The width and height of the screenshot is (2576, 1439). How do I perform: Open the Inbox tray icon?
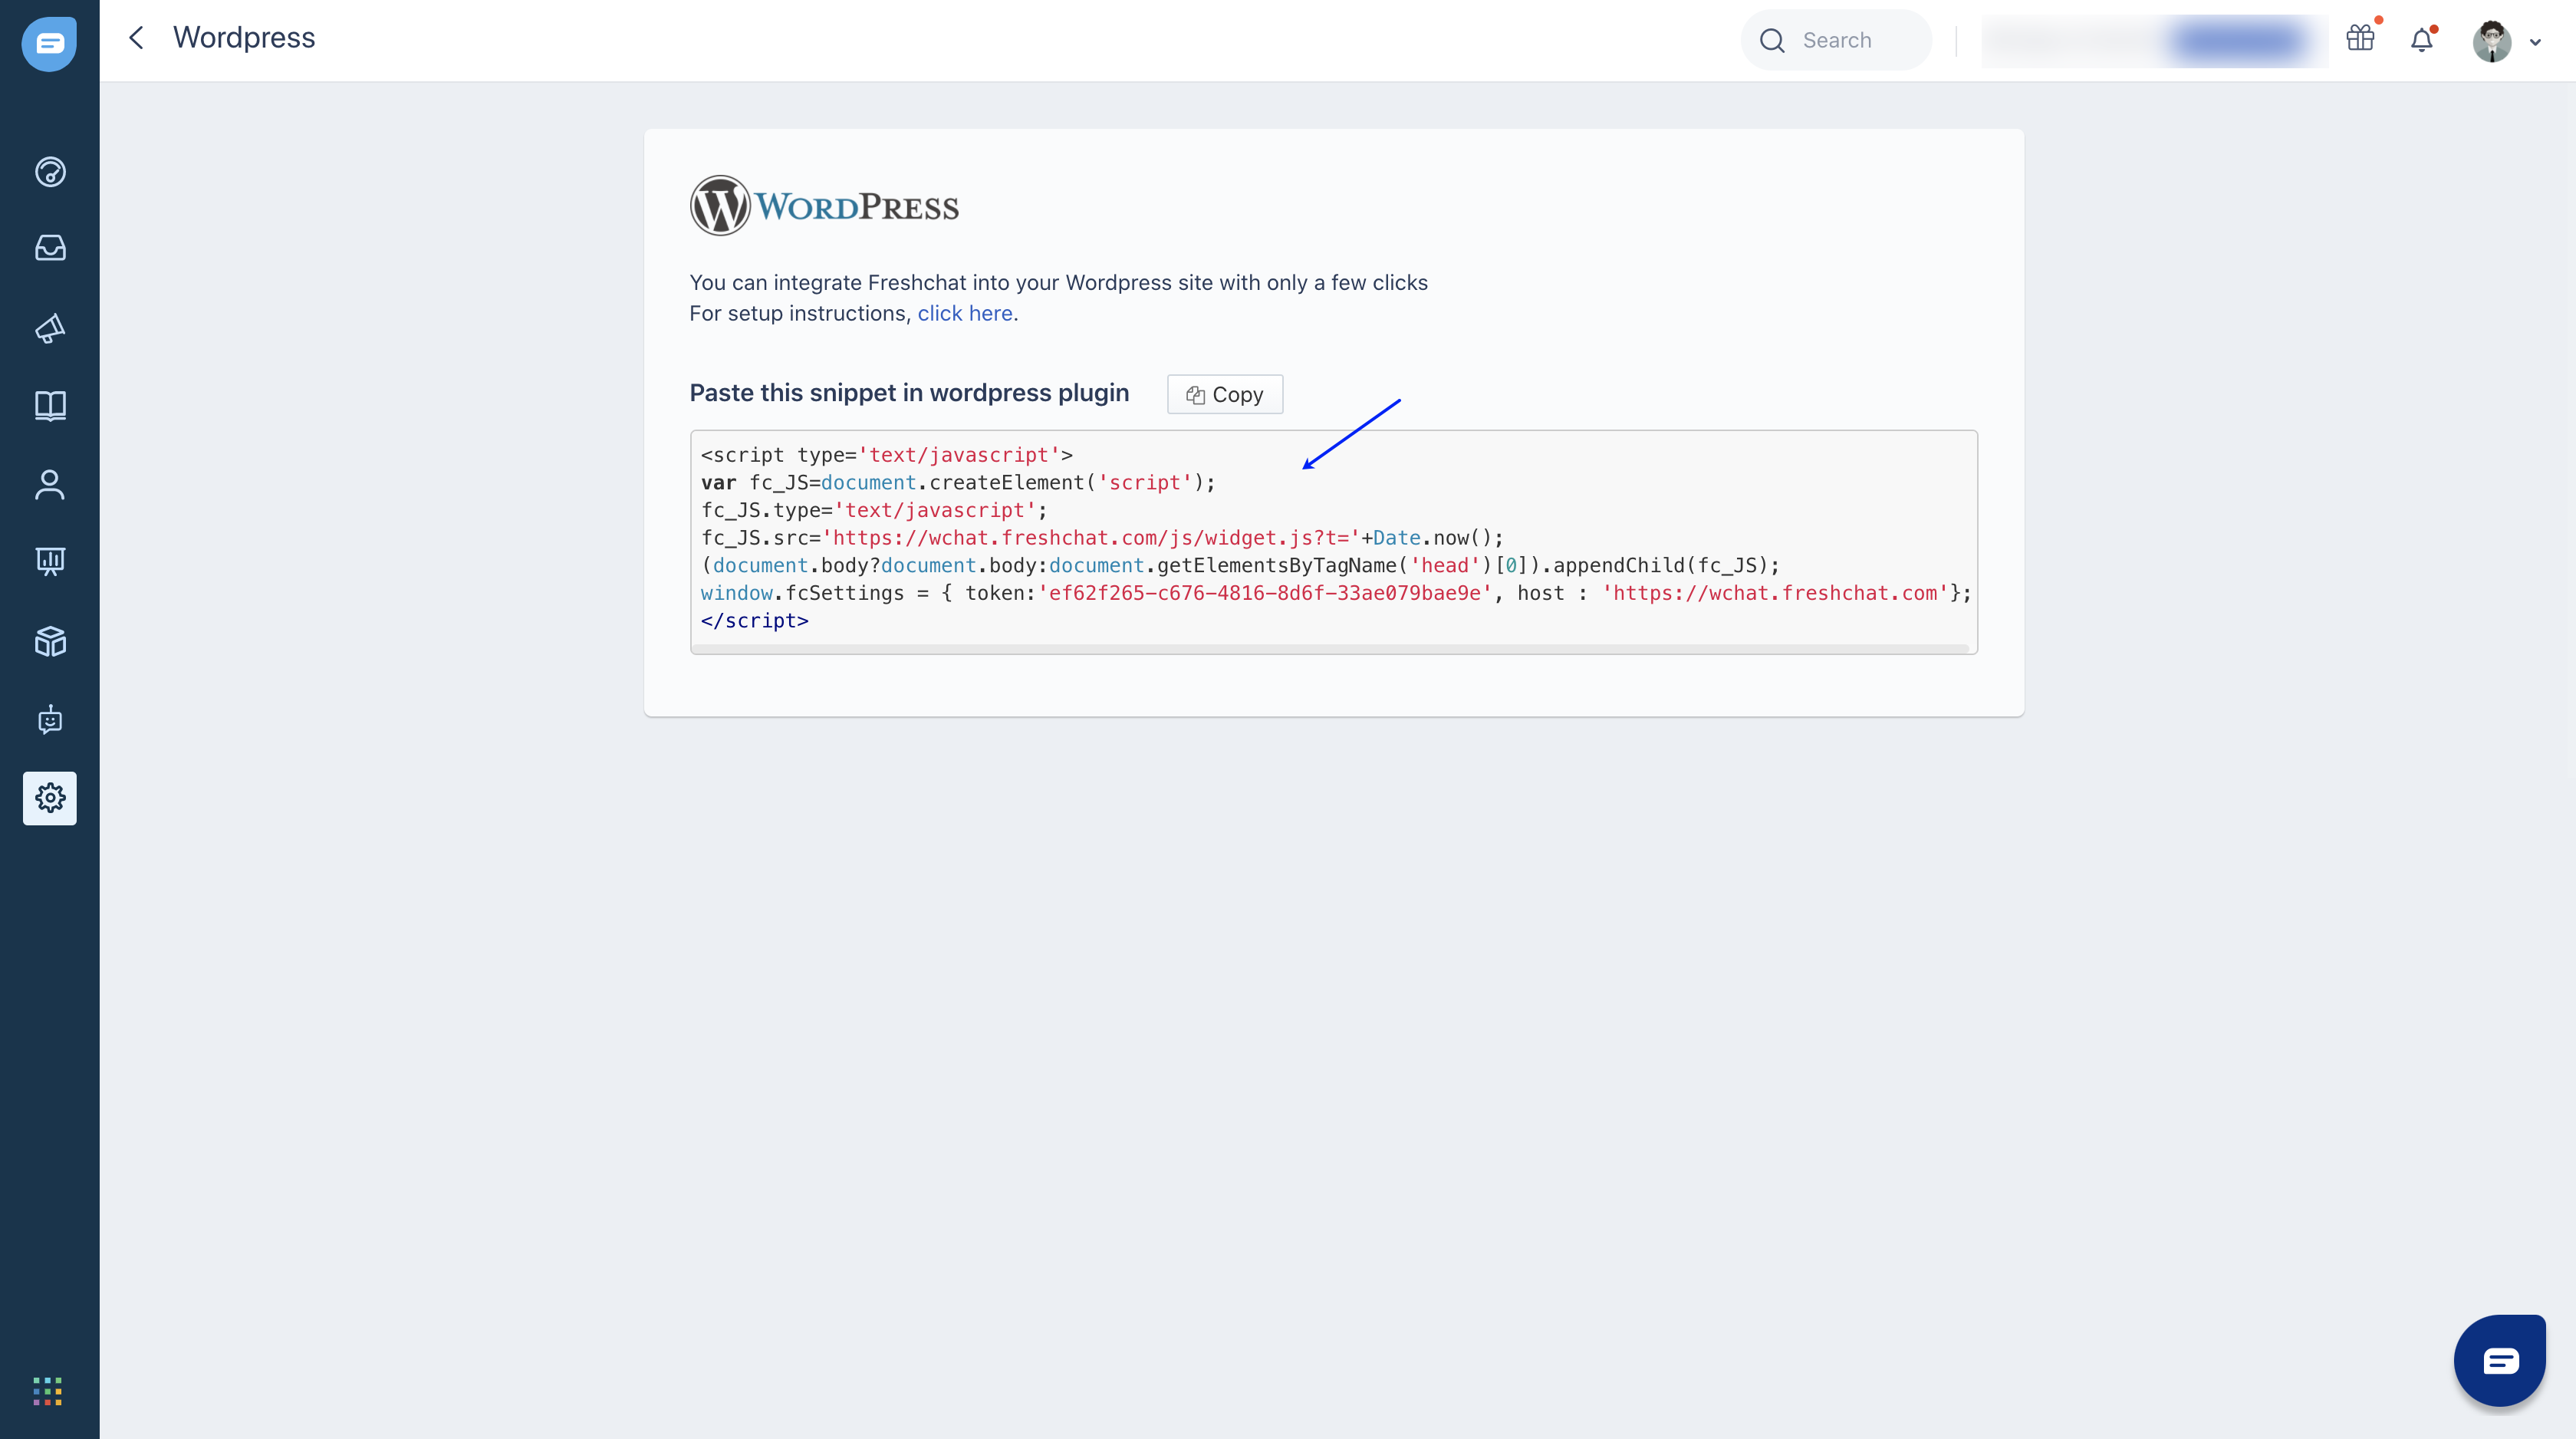tap(50, 248)
